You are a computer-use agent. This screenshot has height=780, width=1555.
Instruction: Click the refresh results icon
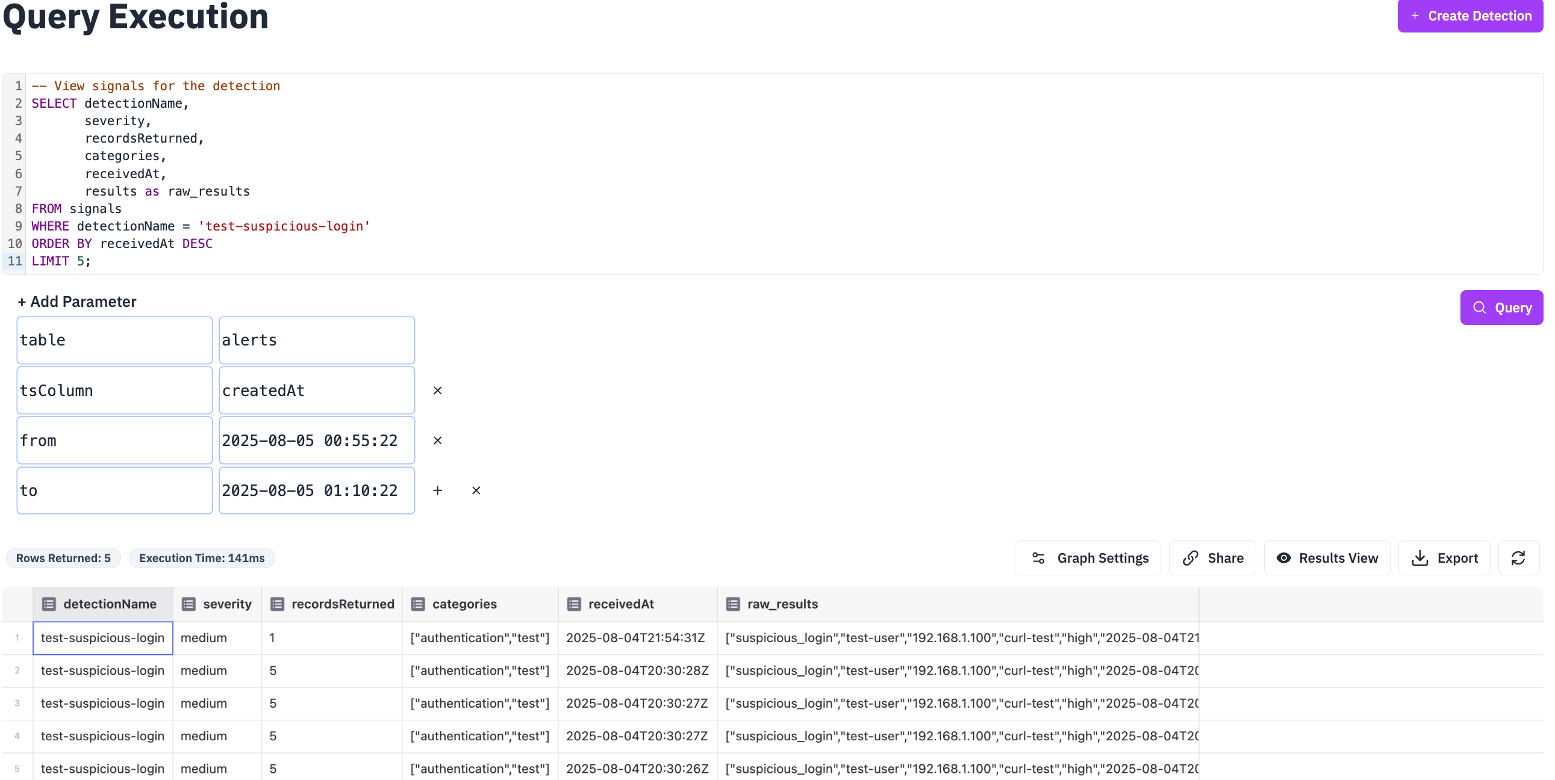pyautogui.click(x=1518, y=558)
